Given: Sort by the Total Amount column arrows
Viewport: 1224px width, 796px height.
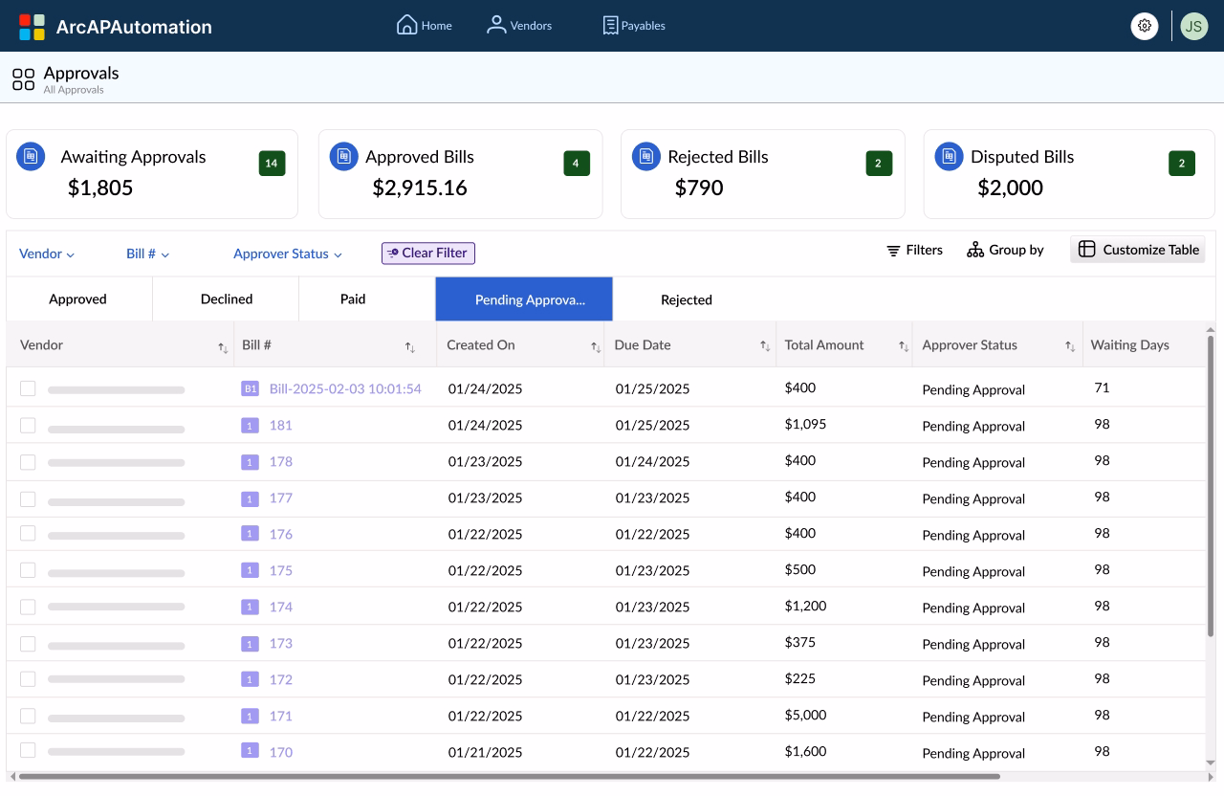Looking at the screenshot, I should point(904,347).
